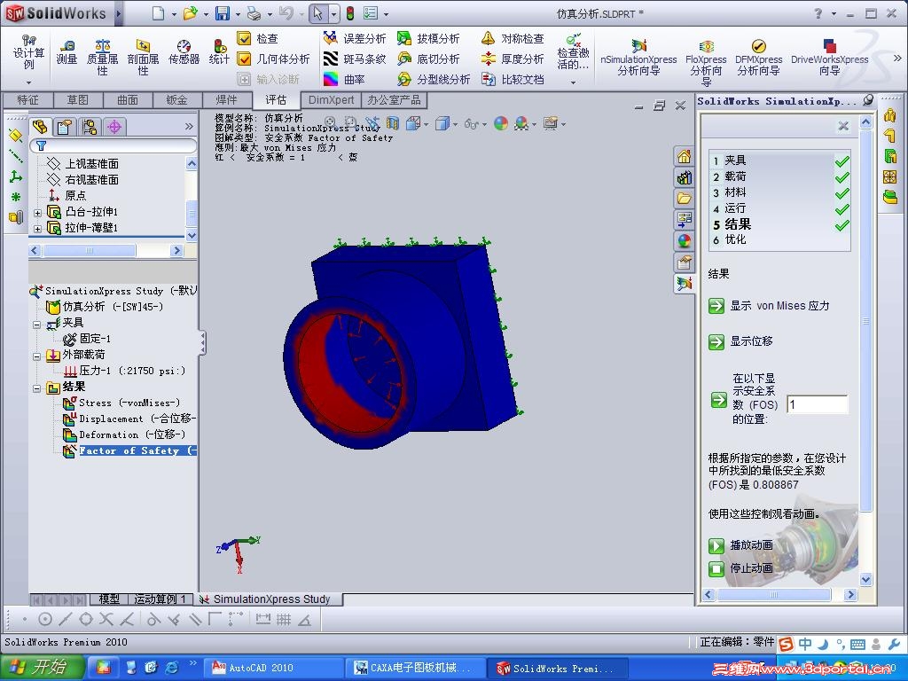
Task: Toggle 斑马条纹 zebra stripes display
Action: tap(355, 59)
